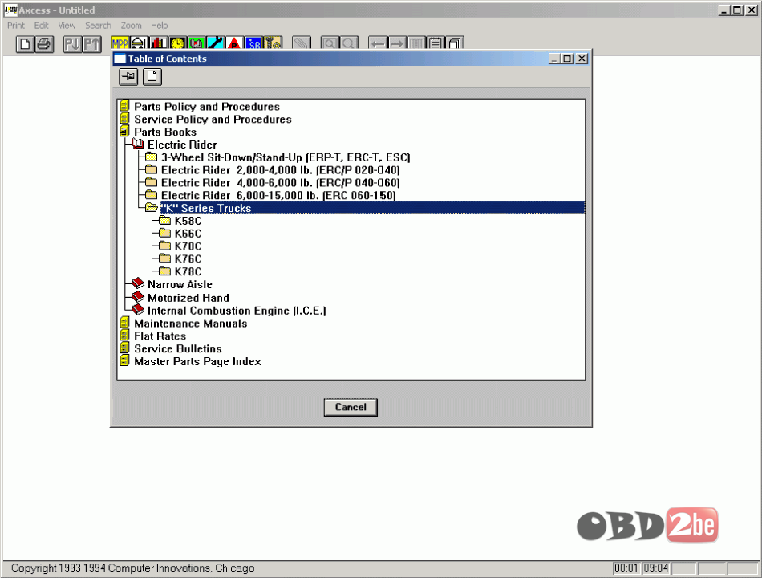The width and height of the screenshot is (762, 578).
Task: Select Master Parts Page Index
Action: pos(198,361)
